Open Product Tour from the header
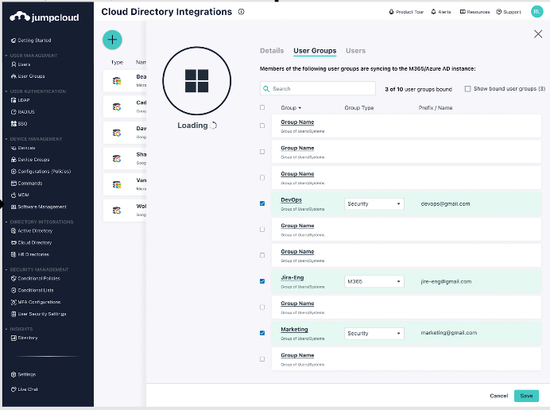 pos(407,12)
